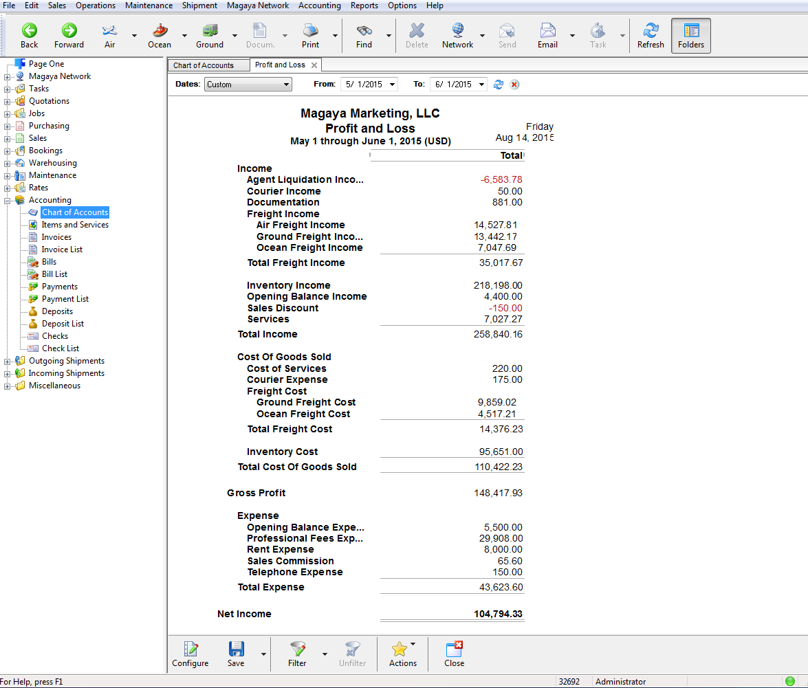Click the Print toolbar icon
The image size is (808, 688).
(310, 36)
